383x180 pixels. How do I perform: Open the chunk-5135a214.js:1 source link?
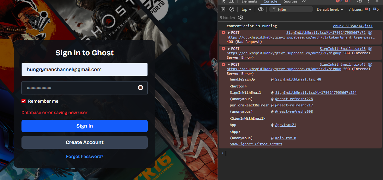tap(353, 26)
